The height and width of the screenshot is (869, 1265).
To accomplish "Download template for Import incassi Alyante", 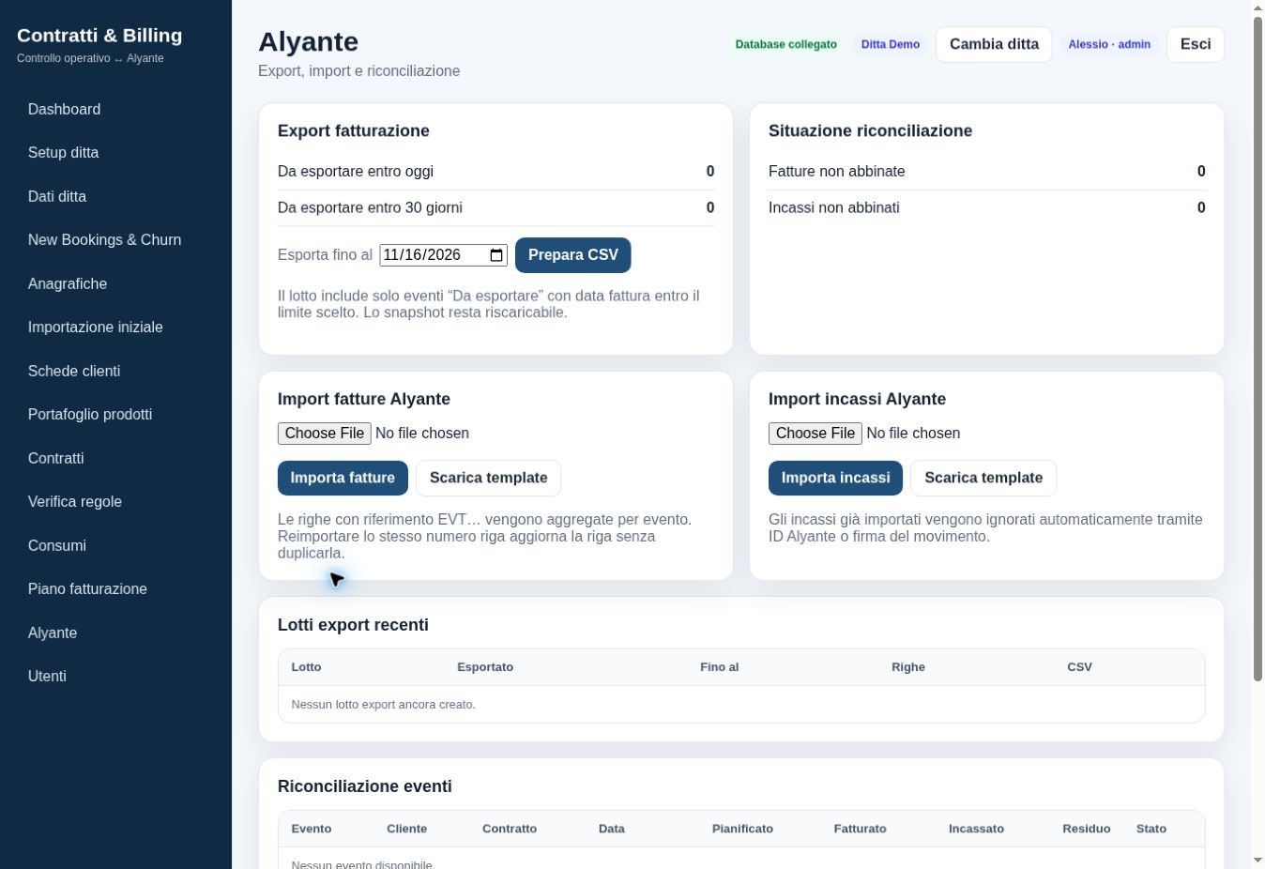I will [983, 478].
